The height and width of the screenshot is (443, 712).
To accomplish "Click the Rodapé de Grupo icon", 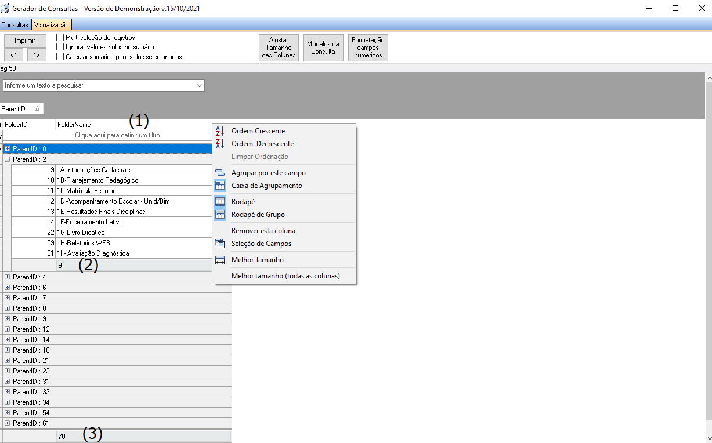I will [x=220, y=215].
